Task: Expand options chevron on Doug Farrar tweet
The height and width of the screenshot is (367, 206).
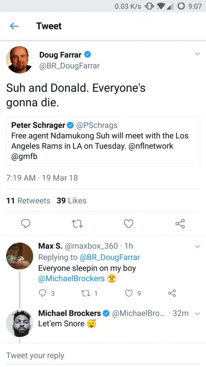Action: (197, 54)
